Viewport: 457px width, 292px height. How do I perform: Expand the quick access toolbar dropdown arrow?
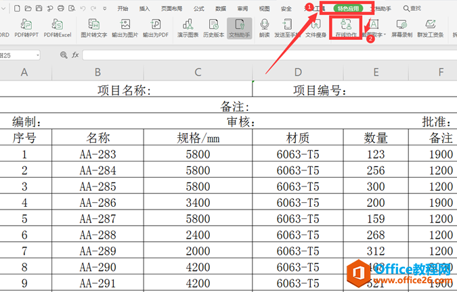pyautogui.click(x=106, y=9)
